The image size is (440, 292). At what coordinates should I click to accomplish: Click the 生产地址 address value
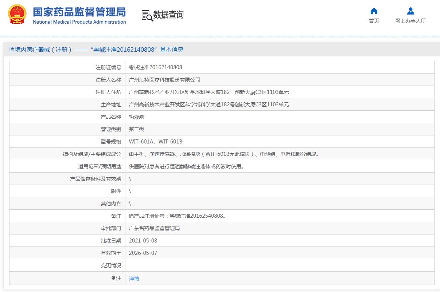(209, 104)
